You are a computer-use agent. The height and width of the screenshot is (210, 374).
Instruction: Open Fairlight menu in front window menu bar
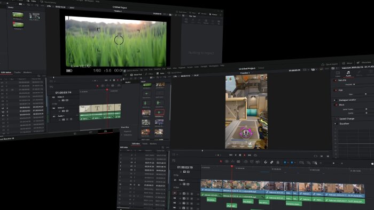[204, 66]
